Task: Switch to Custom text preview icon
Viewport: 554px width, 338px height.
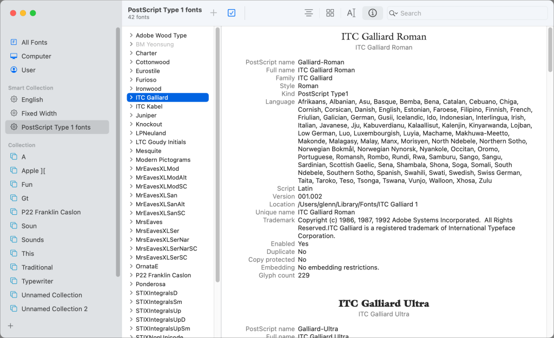Action: 351,13
